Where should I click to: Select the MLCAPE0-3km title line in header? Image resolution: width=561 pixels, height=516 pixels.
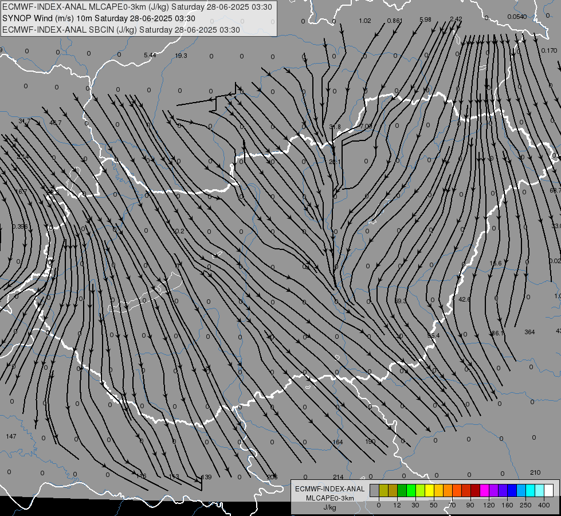(x=137, y=7)
